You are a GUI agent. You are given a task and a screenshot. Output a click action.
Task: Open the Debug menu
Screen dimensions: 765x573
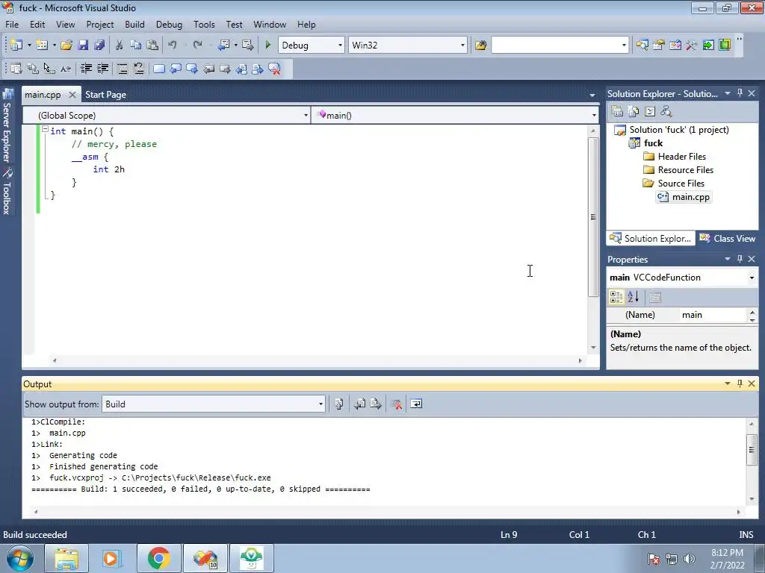pos(170,25)
